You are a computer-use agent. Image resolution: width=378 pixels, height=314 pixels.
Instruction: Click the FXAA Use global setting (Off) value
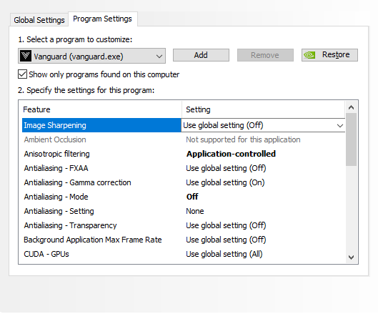(226, 168)
